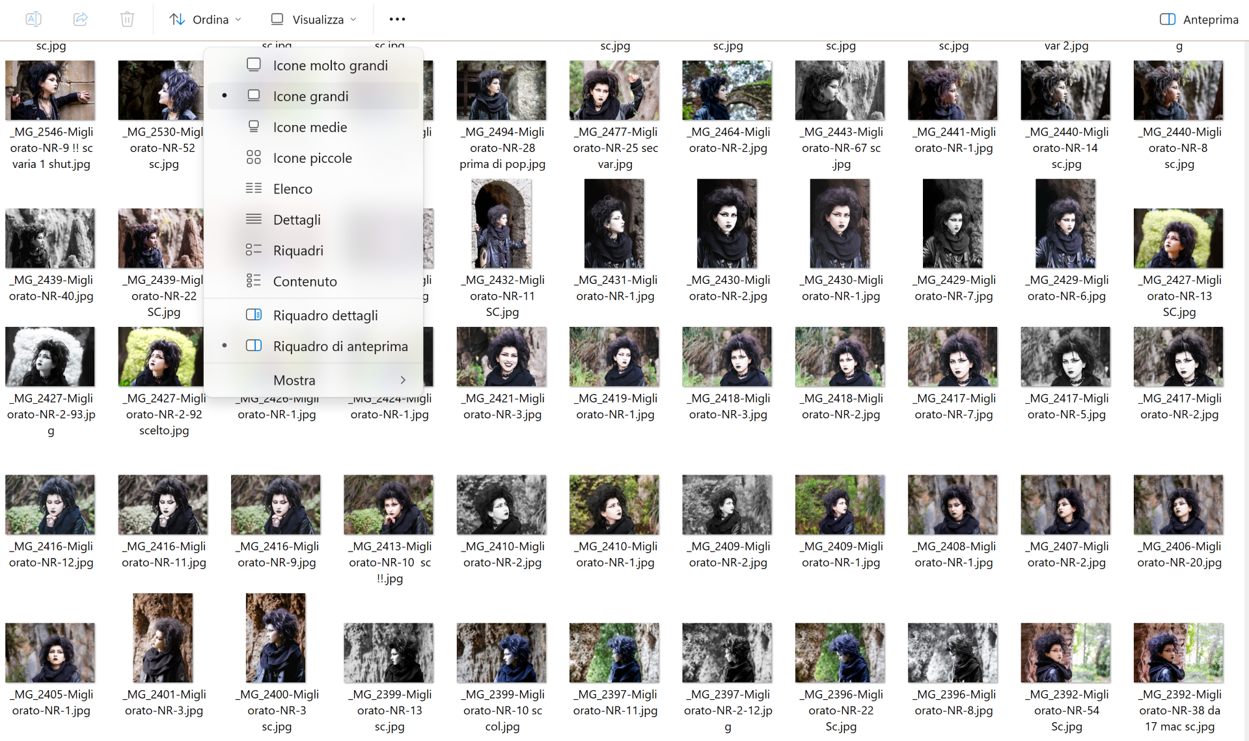This screenshot has height=741, width=1249.
Task: Expand the Mostra submenu
Action: click(314, 380)
